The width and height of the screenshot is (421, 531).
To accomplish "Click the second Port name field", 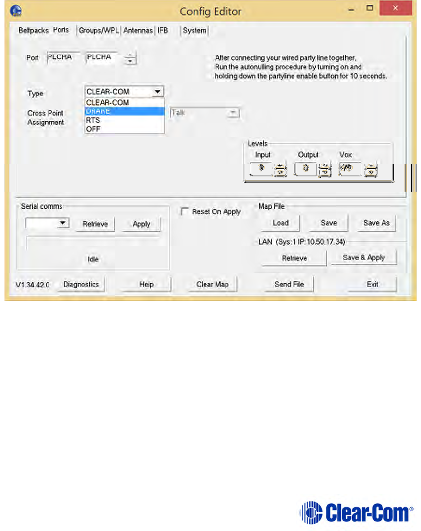I will 103,58.
